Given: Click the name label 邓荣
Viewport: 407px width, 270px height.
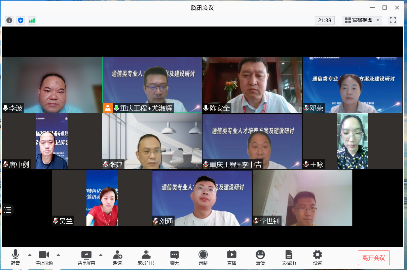Looking at the screenshot, I should coord(317,108).
